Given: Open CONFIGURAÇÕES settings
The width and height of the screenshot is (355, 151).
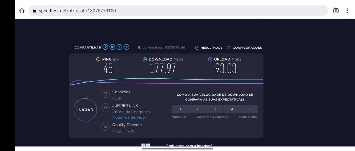Looking at the screenshot, I should click(245, 48).
